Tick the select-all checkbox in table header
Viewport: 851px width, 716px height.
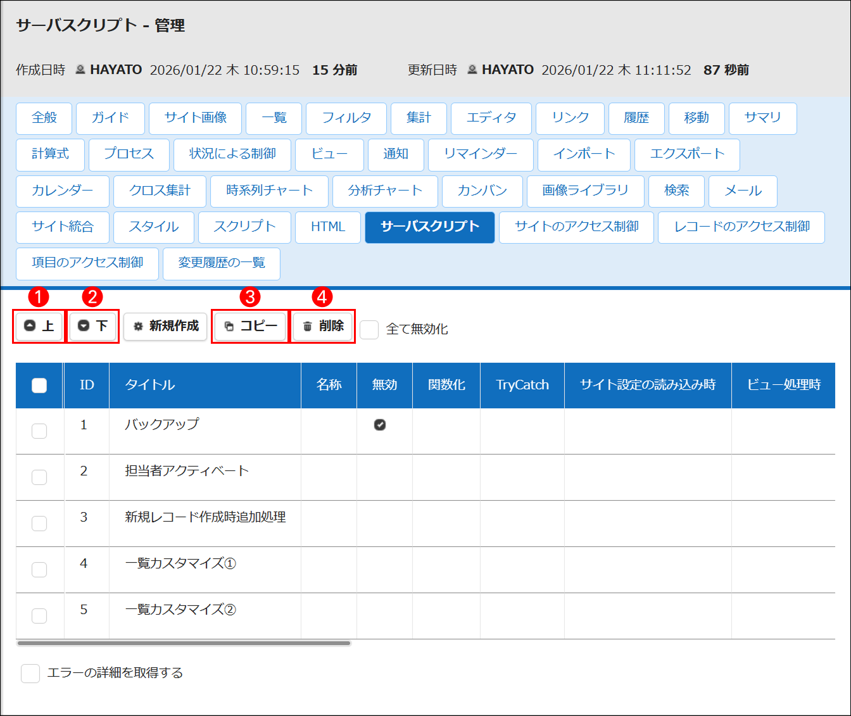coord(39,385)
